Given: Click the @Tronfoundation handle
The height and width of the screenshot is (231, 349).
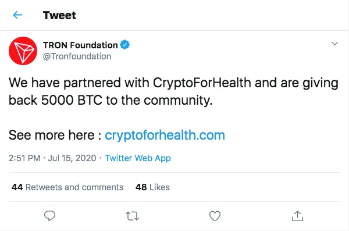Looking at the screenshot, I should pyautogui.click(x=77, y=56).
